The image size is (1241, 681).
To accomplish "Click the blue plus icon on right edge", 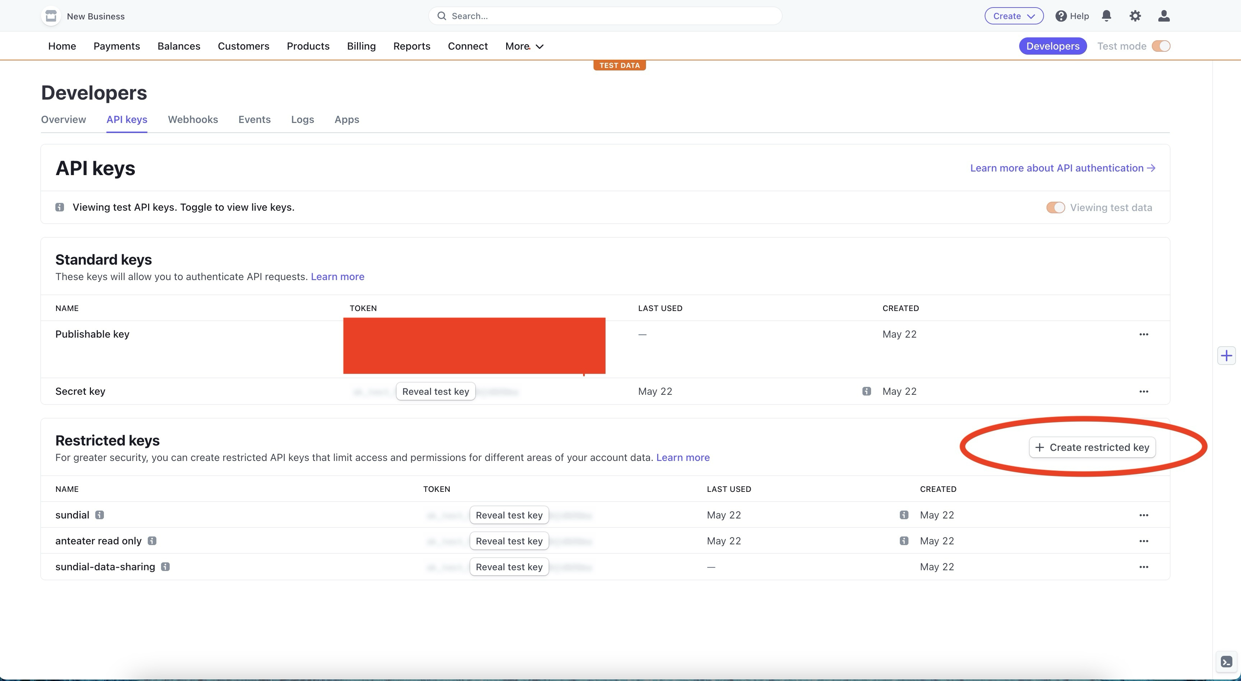I will click(1226, 356).
